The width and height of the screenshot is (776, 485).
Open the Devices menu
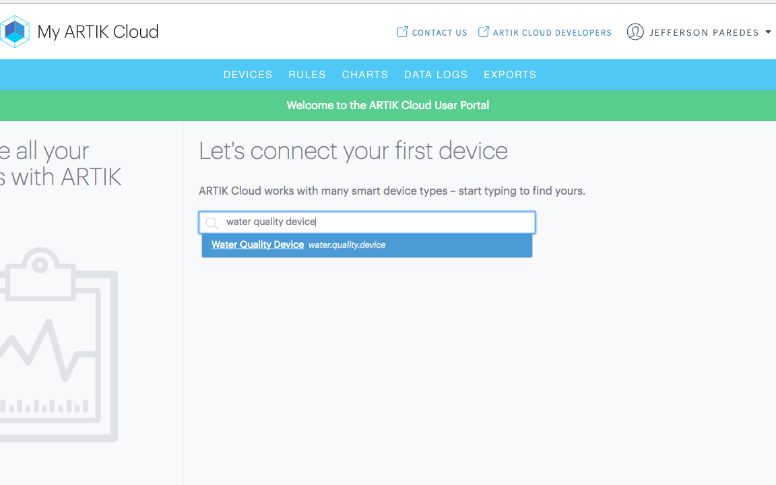pos(248,75)
